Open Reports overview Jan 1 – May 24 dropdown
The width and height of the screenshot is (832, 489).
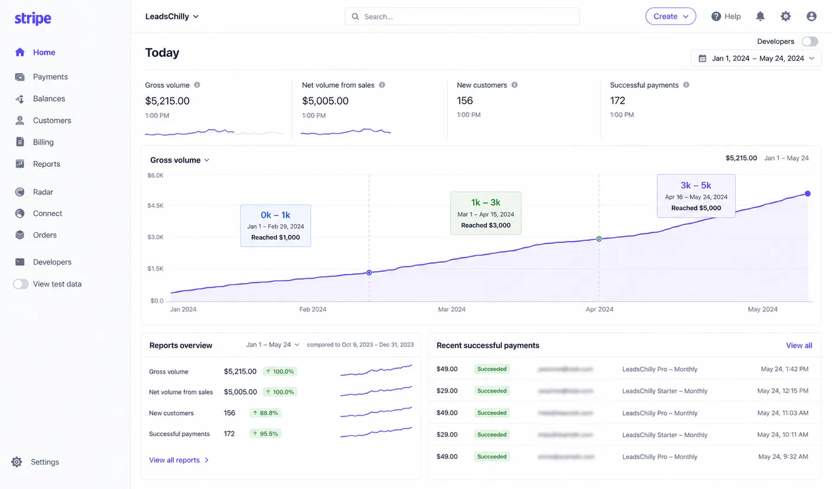(273, 345)
